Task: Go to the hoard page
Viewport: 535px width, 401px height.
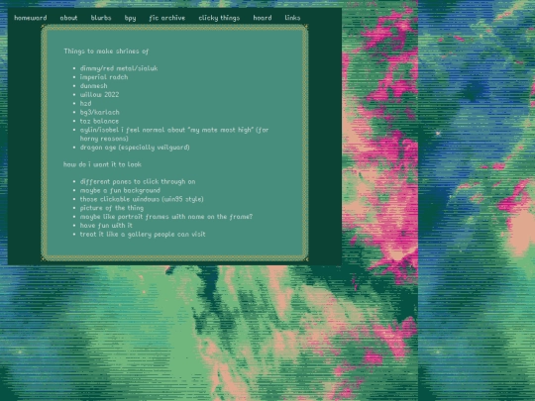Action: coord(263,18)
